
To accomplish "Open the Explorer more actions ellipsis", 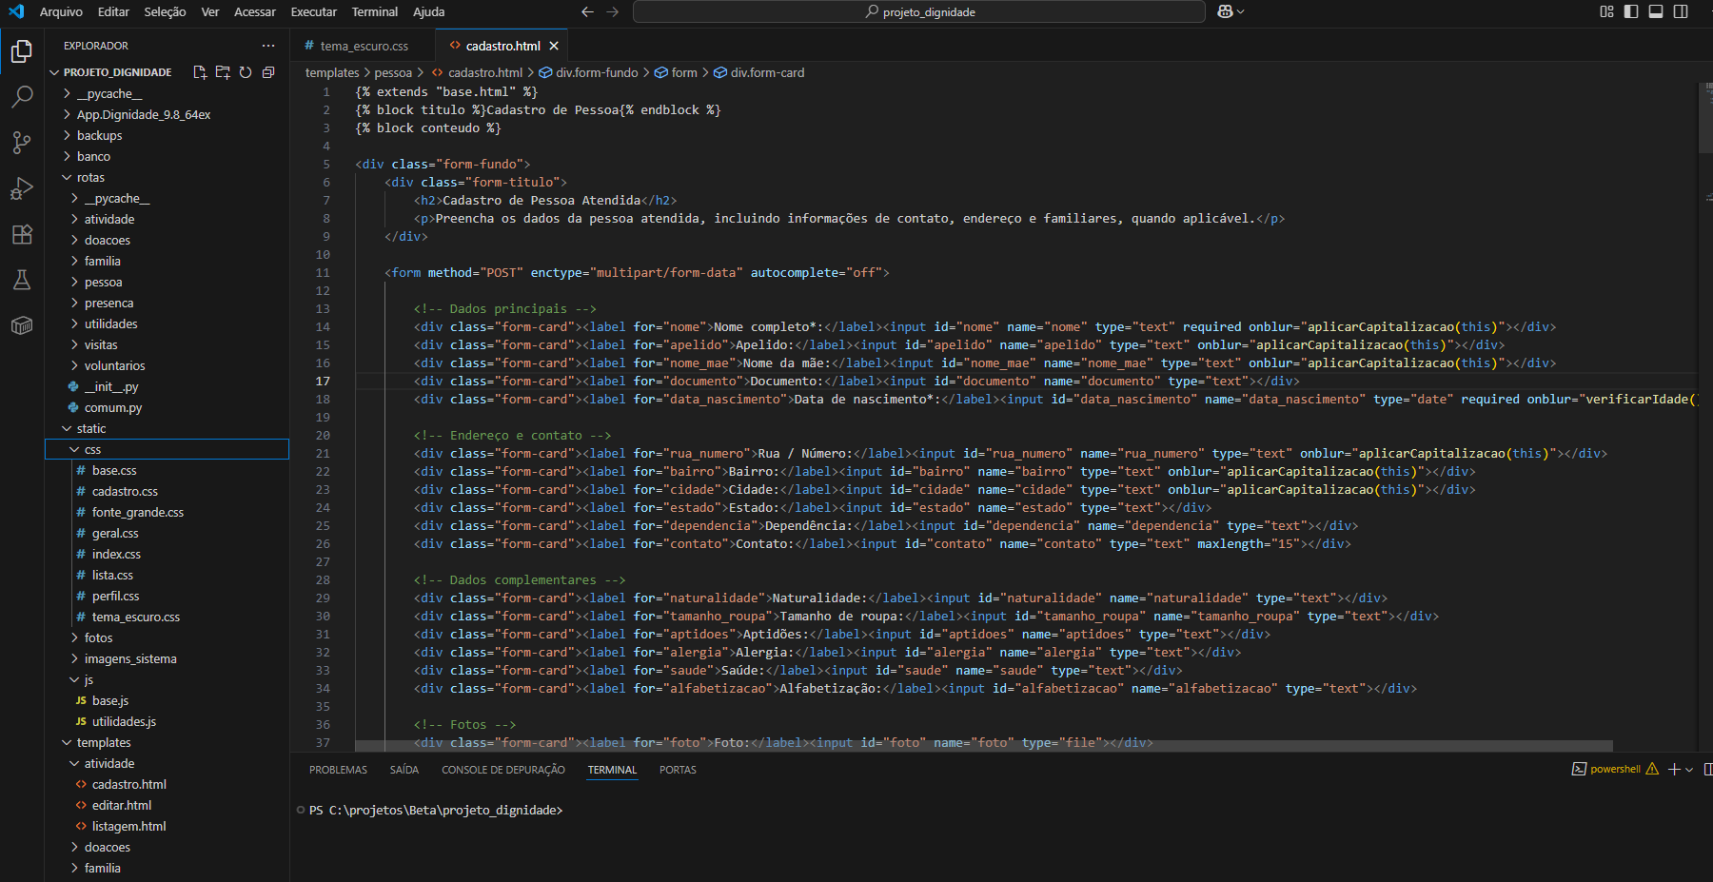I will (x=268, y=46).
